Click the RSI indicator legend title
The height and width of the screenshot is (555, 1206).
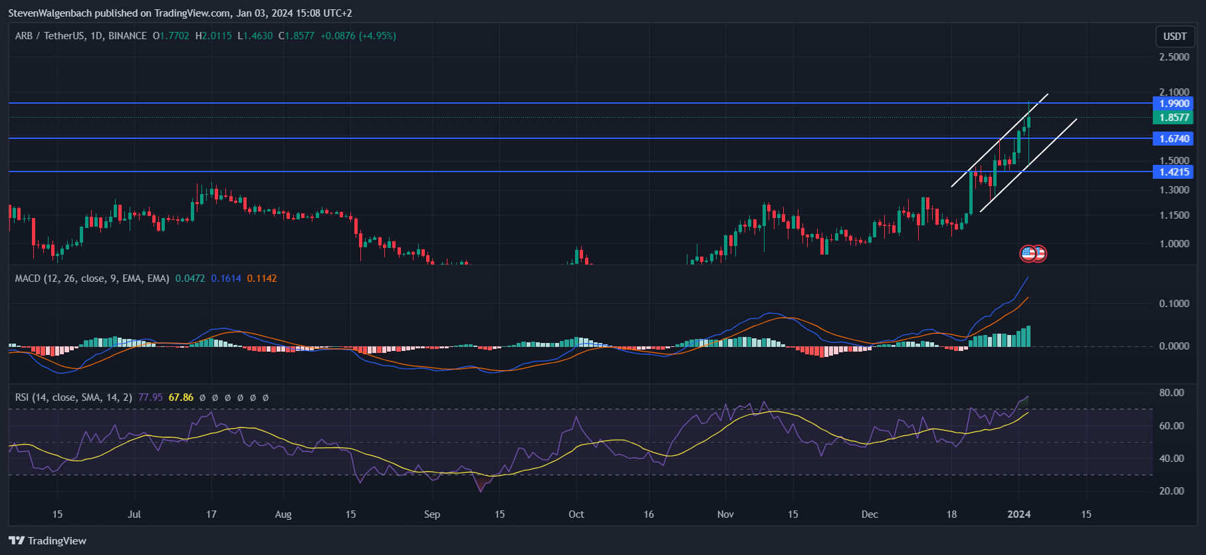coord(73,397)
